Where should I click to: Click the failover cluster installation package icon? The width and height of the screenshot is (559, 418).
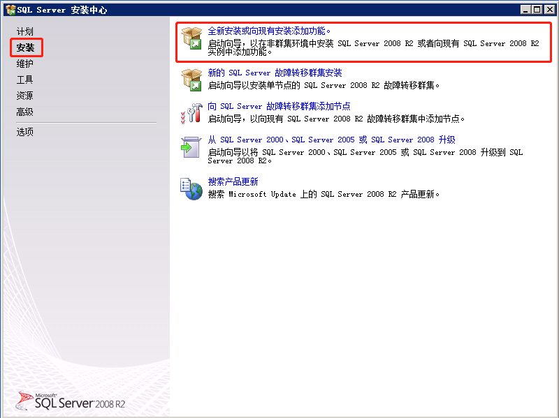tap(190, 79)
